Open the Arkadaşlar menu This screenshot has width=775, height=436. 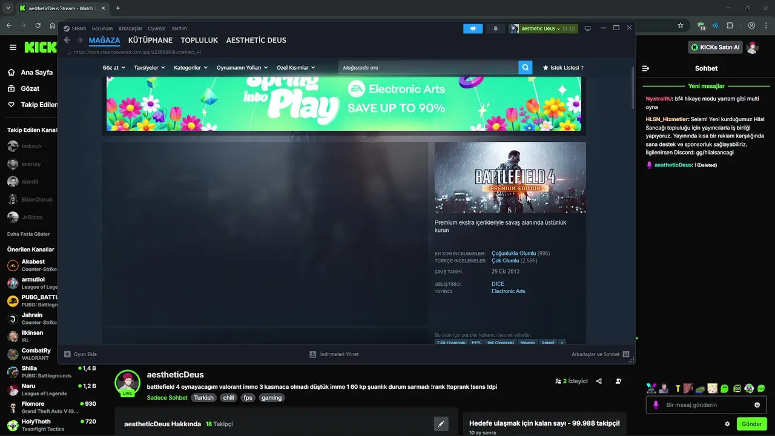130,28
